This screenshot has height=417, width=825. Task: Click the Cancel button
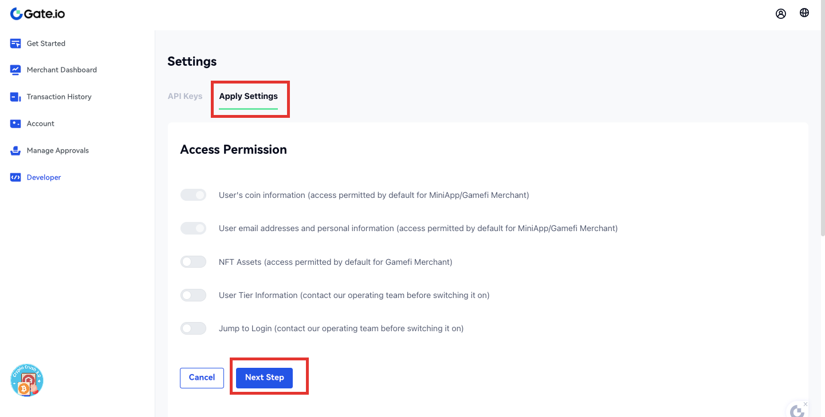point(202,378)
